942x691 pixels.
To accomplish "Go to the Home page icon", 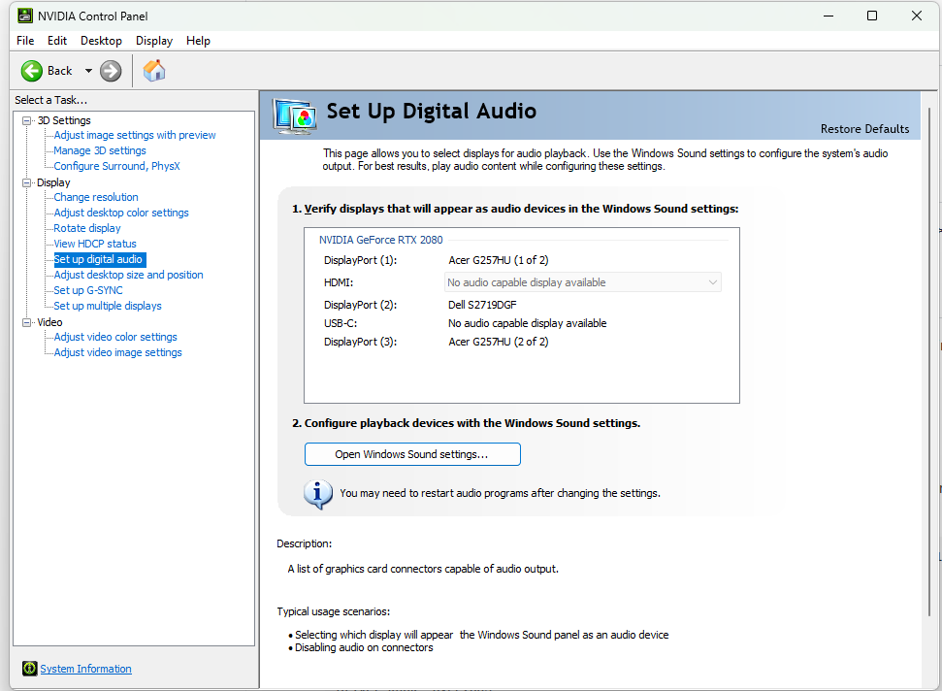I will 154,70.
